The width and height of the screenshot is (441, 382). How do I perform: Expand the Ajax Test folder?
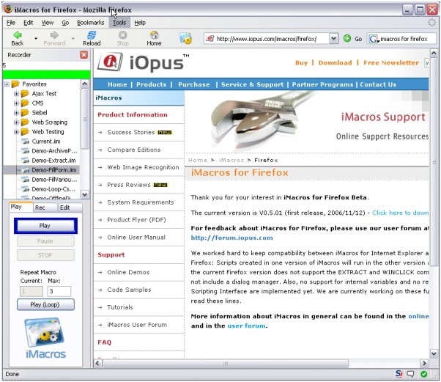pyautogui.click(x=16, y=93)
